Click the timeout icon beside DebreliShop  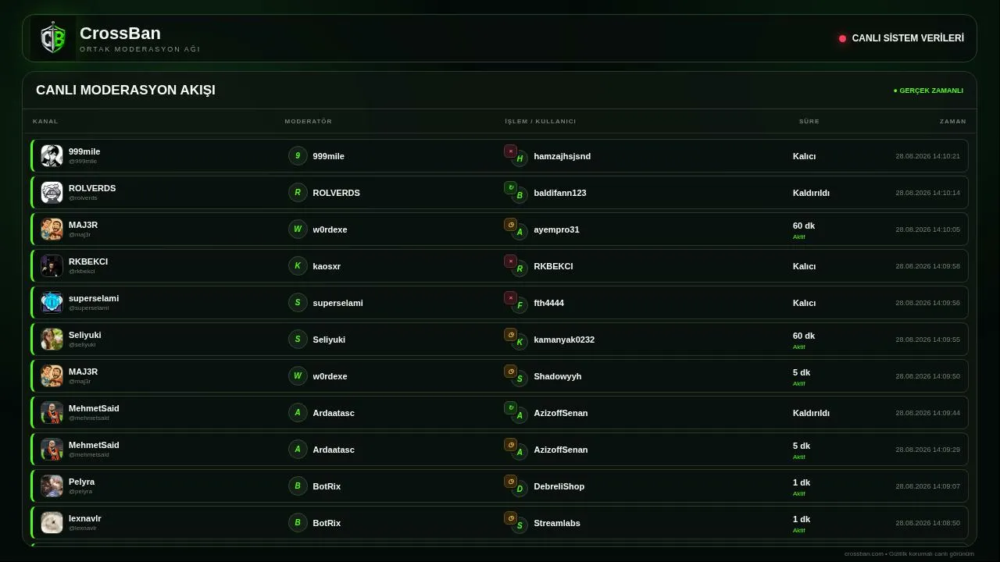(x=510, y=482)
